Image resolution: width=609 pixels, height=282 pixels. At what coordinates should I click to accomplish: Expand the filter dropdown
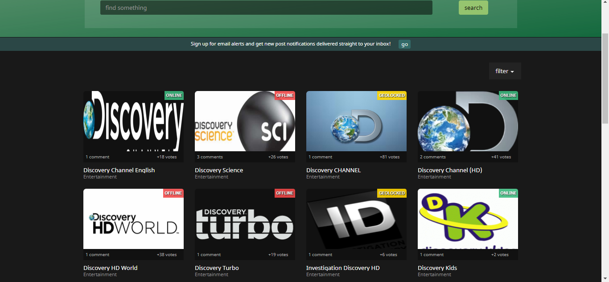tap(505, 71)
